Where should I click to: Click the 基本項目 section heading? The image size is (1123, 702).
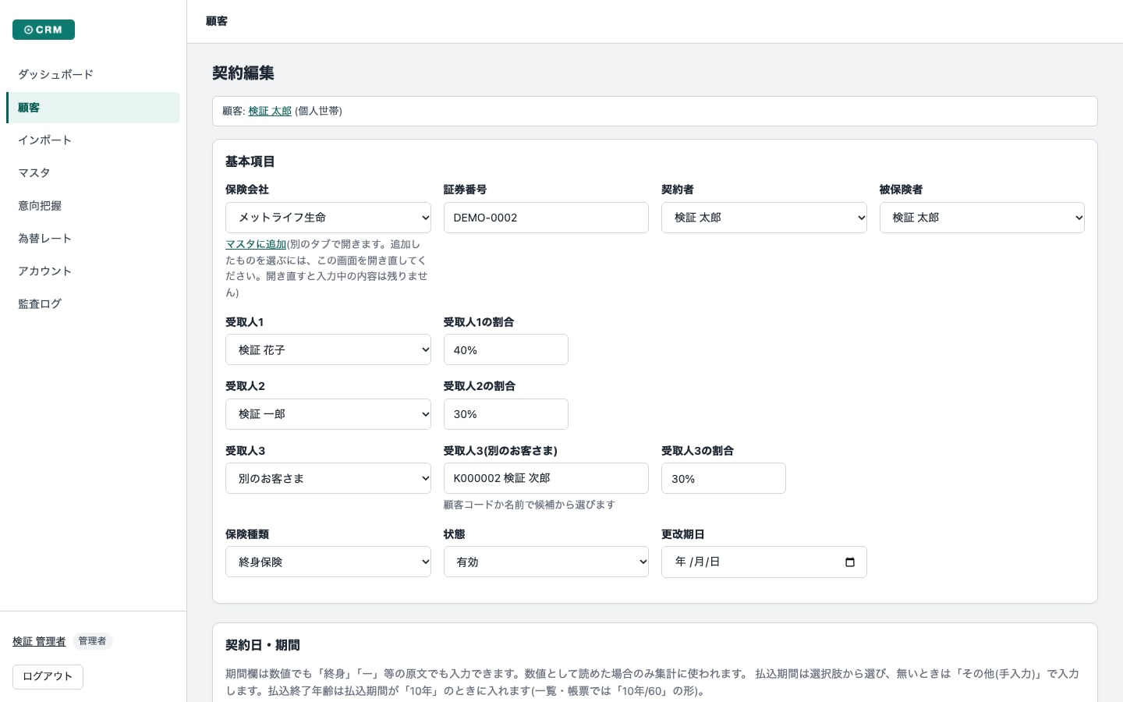(x=250, y=161)
